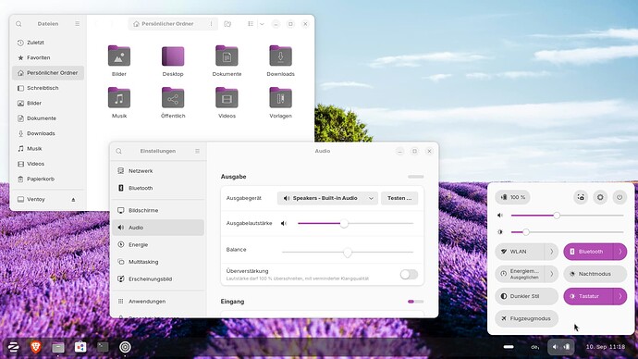The width and height of the screenshot is (638, 359).
Task: Open Zuletzt in Dateien sidebar
Action: pos(48,43)
